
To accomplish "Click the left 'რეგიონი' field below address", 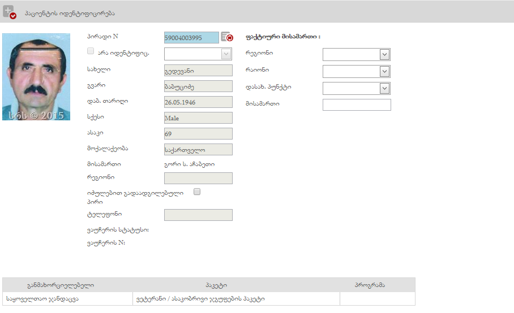I will 198,178.
